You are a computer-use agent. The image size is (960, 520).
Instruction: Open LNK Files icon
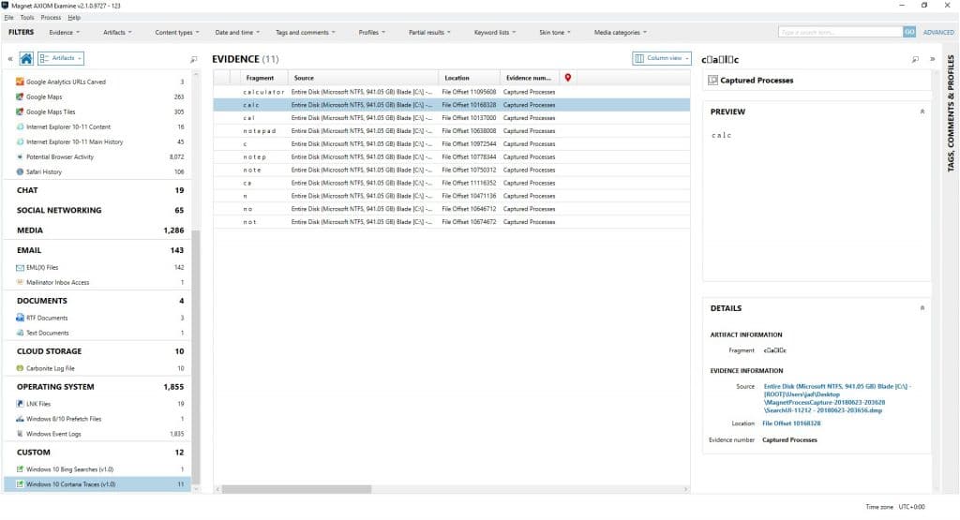(x=20, y=404)
